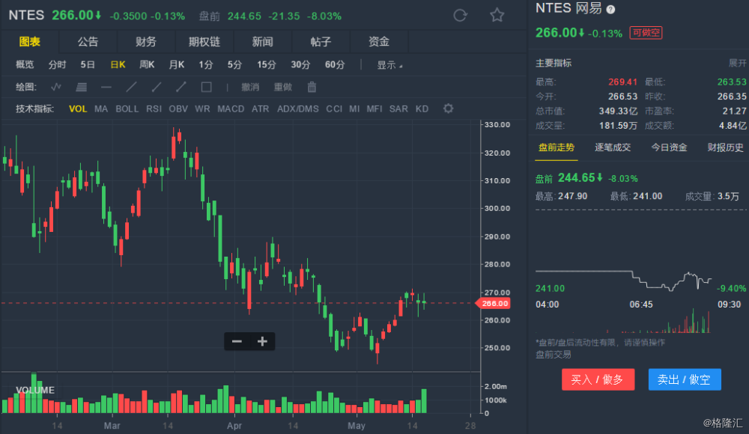This screenshot has height=434, width=749.
Task: Select the 分时 intraday chart view
Action: tap(58, 65)
